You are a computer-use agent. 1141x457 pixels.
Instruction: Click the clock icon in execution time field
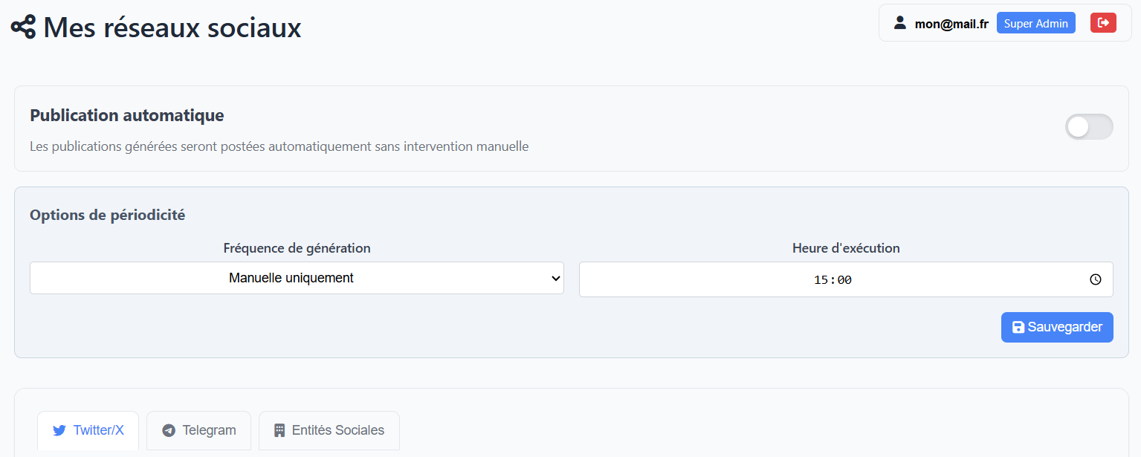(1096, 279)
